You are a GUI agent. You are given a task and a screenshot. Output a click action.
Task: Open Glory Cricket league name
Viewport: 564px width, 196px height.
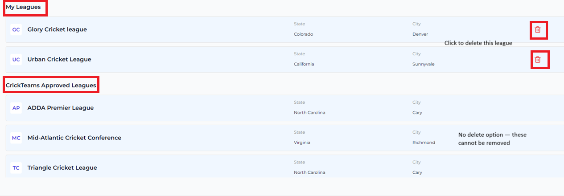pos(57,30)
